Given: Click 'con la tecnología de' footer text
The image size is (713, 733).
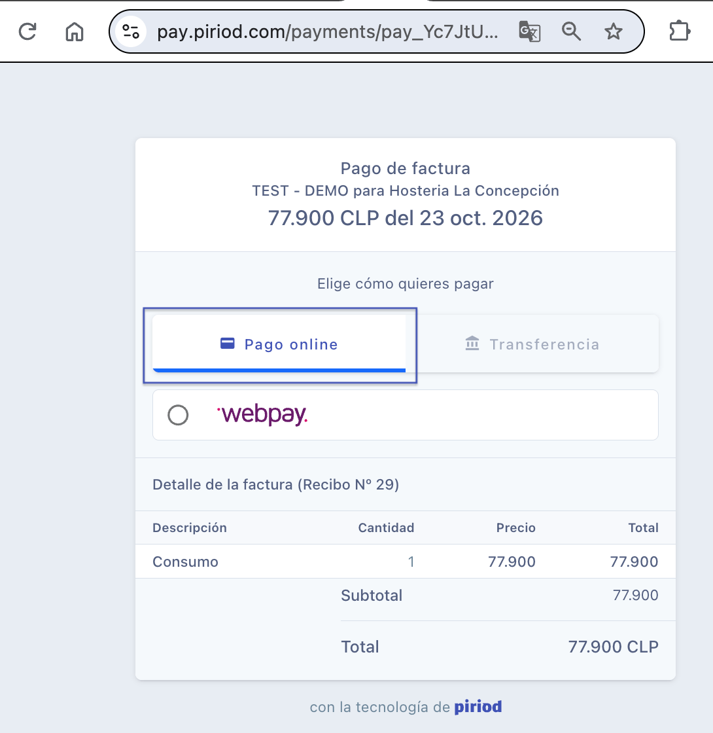Looking at the screenshot, I should pyautogui.click(x=380, y=707).
